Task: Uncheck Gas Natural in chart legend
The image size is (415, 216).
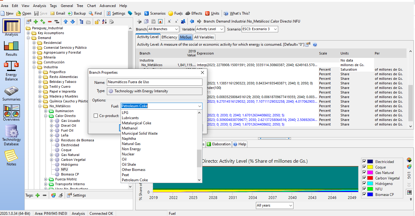Action: (x=364, y=172)
